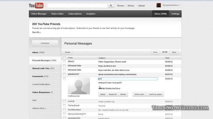Check the WoWMarketeer message checkbox

(64, 110)
